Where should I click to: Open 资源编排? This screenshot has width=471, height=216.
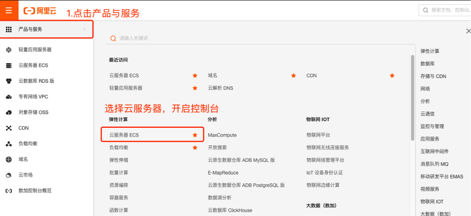[119, 186]
